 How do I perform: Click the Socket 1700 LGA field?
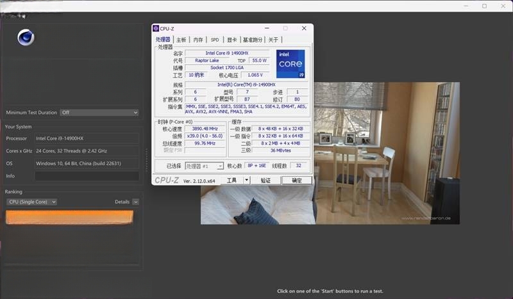227,68
